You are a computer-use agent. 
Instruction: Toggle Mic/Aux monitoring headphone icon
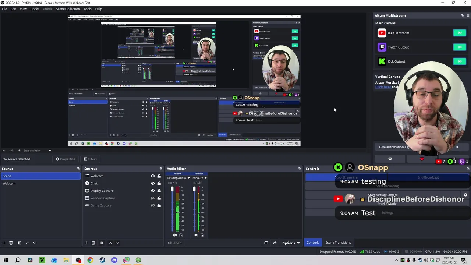[x=202, y=235]
